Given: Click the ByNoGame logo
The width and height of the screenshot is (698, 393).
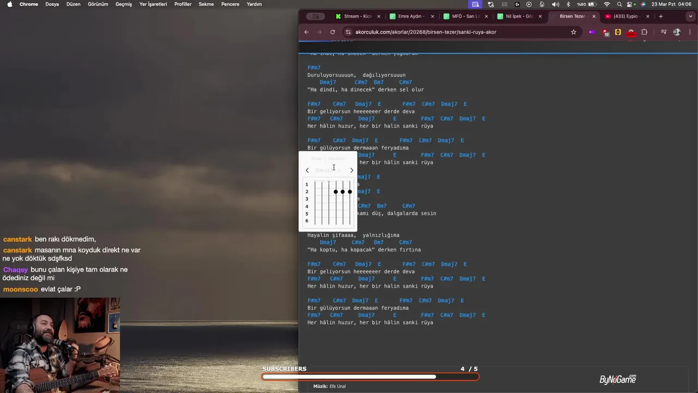Looking at the screenshot, I should (x=618, y=379).
